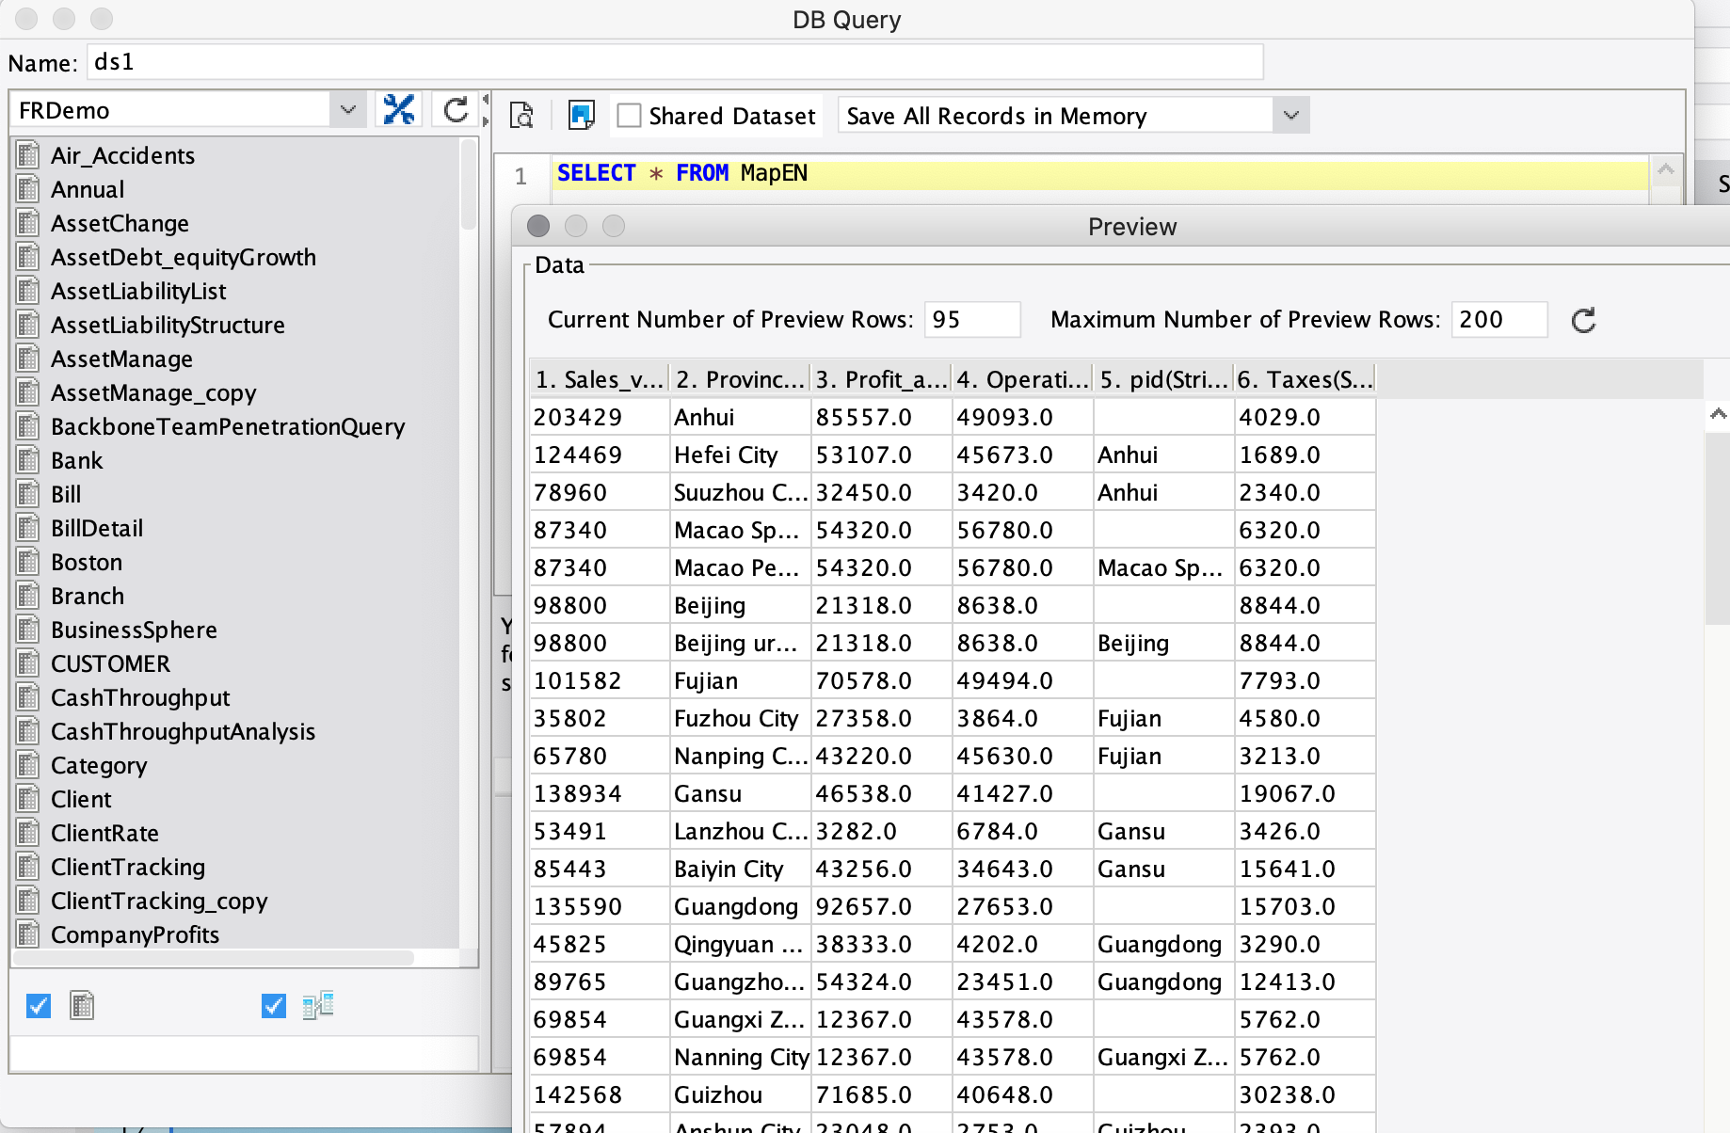Toggle the show tables checkbox
Image resolution: width=1730 pixels, height=1133 pixels.
click(x=39, y=1006)
